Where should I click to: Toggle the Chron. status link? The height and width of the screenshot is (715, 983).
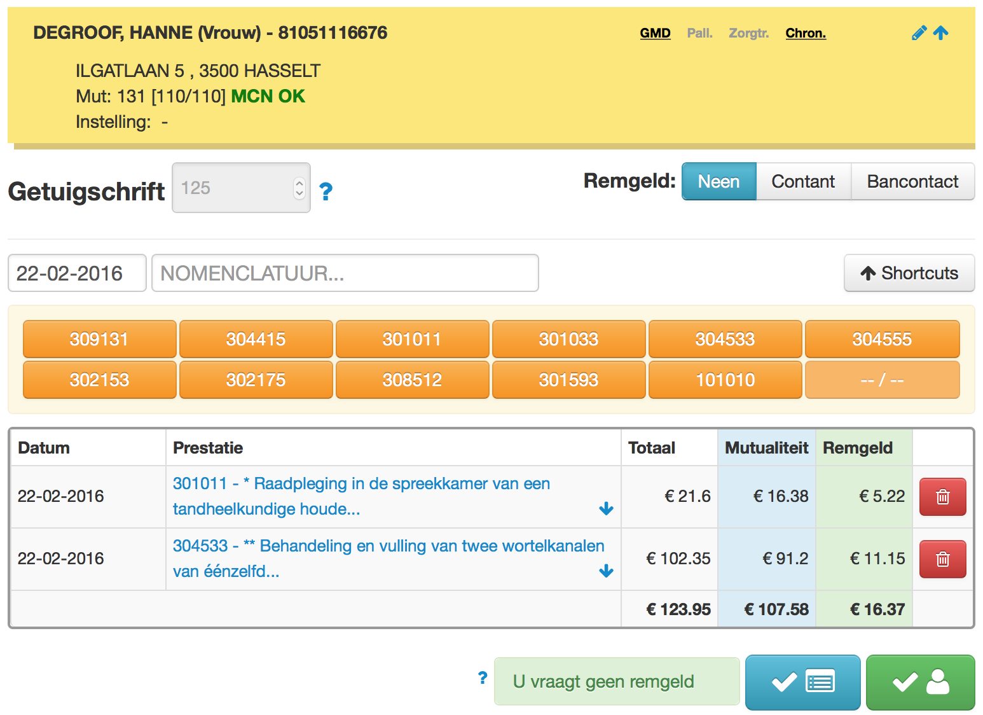click(x=806, y=33)
